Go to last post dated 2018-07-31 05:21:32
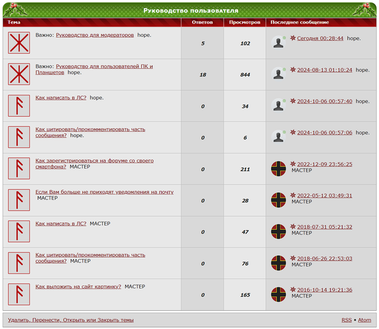 (325, 227)
